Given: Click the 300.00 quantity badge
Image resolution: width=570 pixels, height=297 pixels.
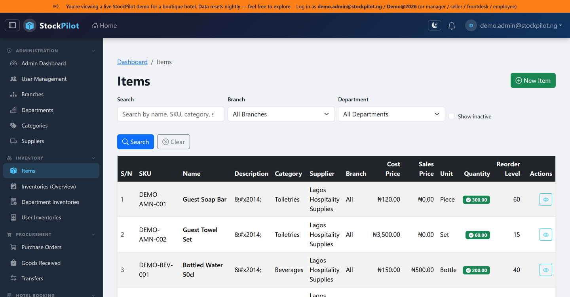Looking at the screenshot, I should coord(476,200).
